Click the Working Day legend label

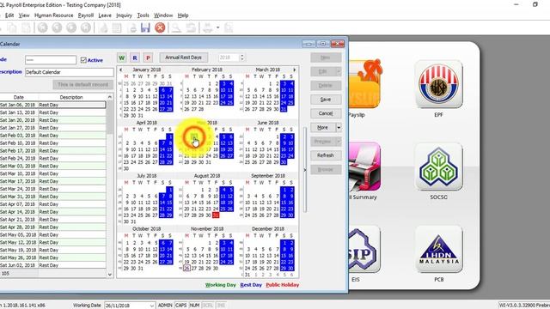(x=220, y=285)
